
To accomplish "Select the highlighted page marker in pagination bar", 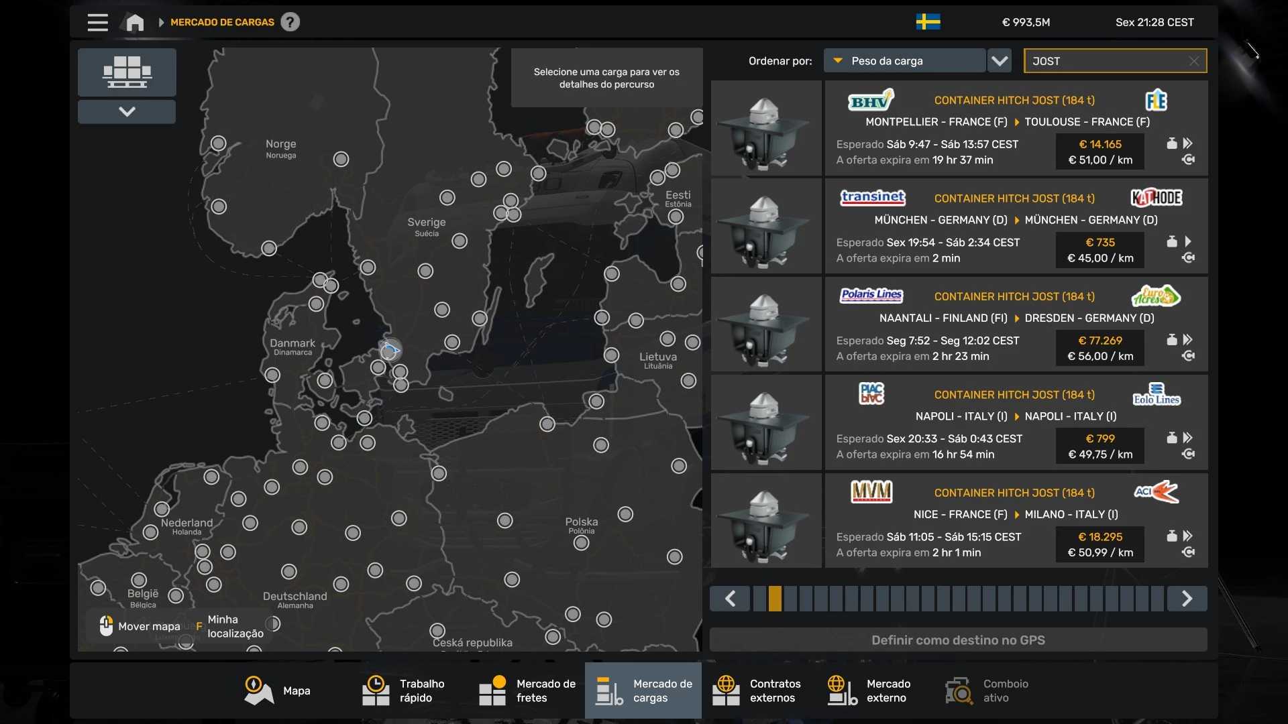I will [x=775, y=599].
